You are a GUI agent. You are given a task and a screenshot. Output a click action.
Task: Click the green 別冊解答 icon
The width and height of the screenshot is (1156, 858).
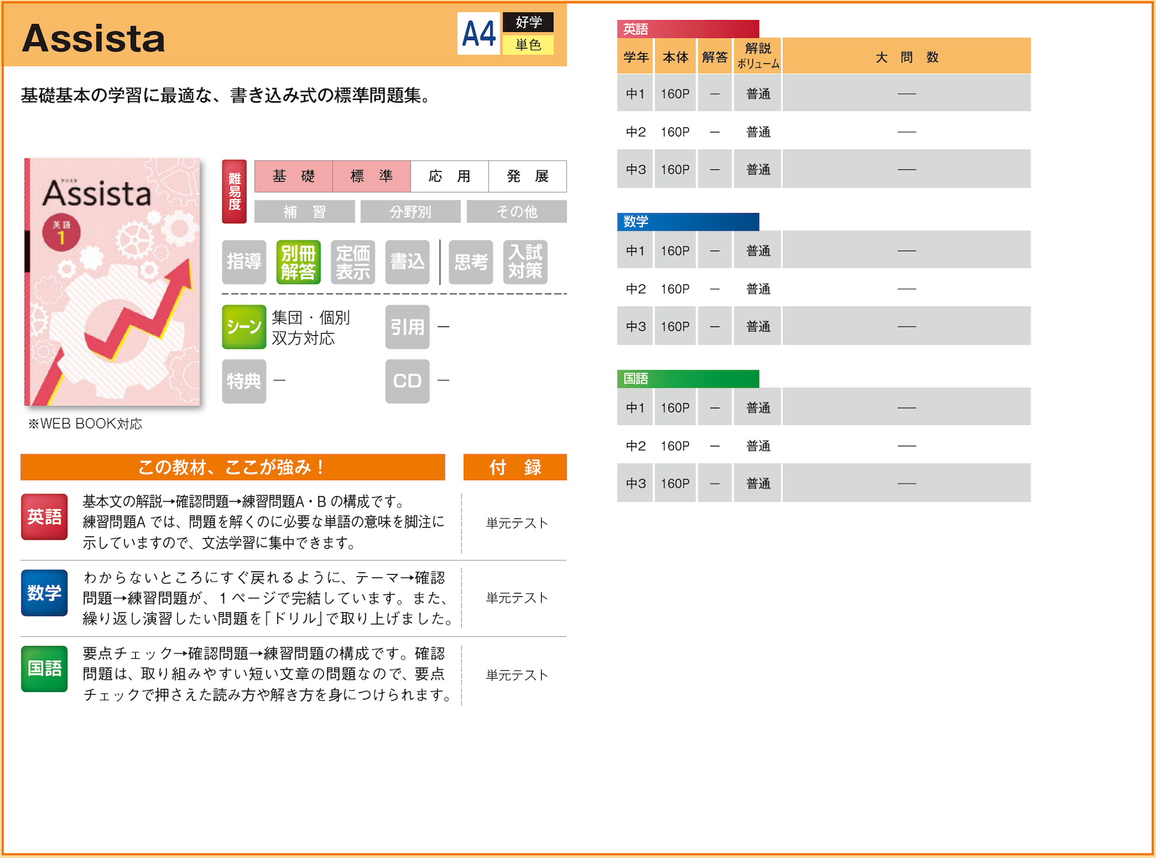pyautogui.click(x=298, y=262)
